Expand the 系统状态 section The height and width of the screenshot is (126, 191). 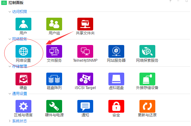pyautogui.click(x=10, y=121)
